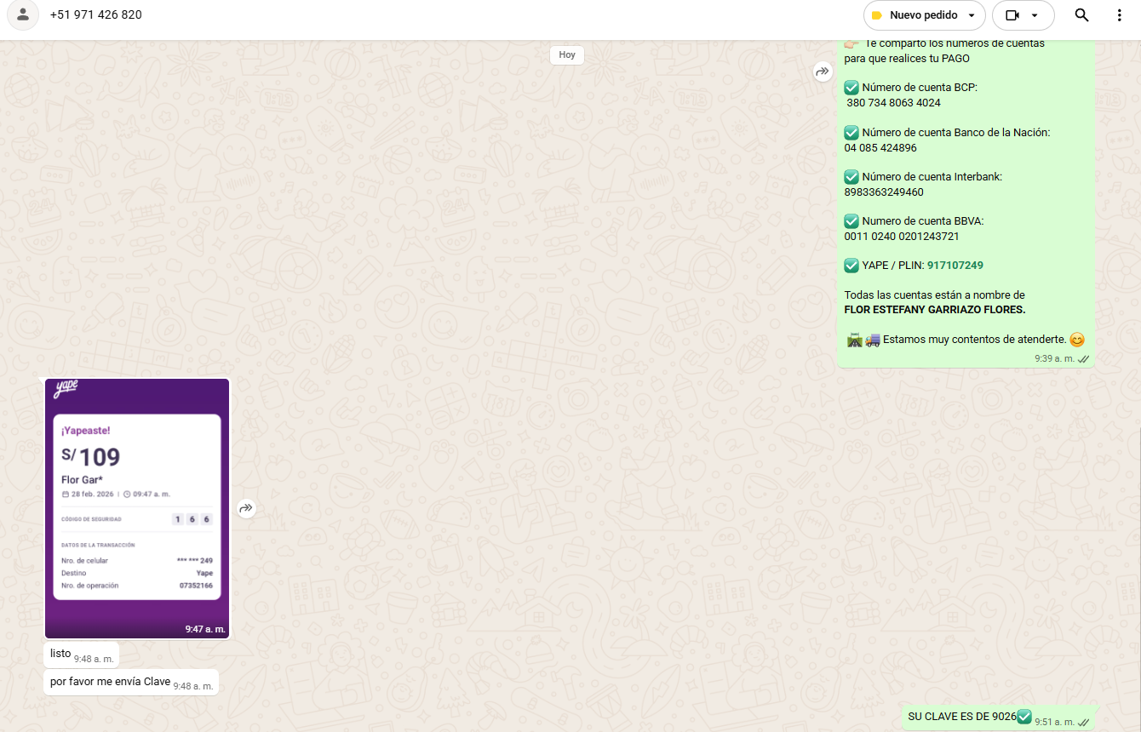The height and width of the screenshot is (732, 1141).
Task: Select the "listo" message bubble
Action: click(61, 654)
